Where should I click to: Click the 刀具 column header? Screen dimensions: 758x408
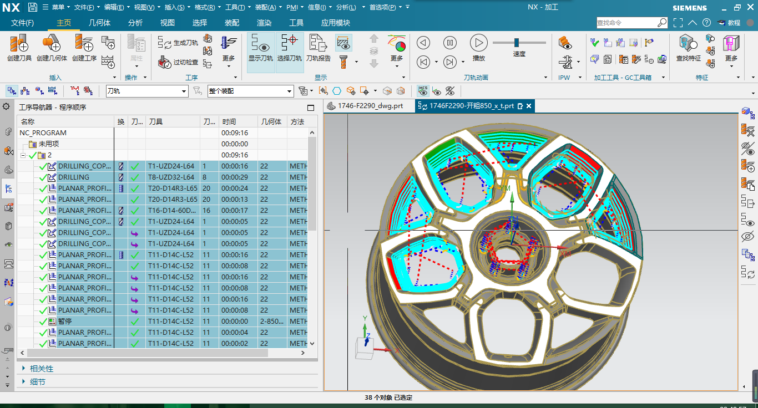[x=173, y=121]
